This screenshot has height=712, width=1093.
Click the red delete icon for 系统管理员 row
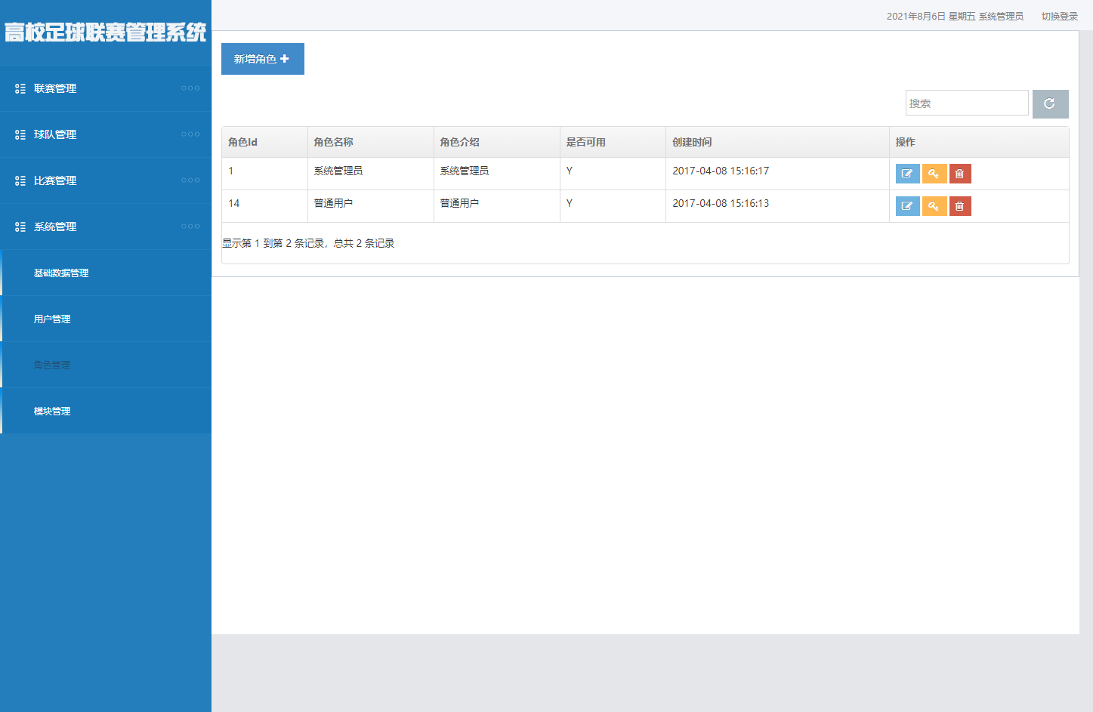pyautogui.click(x=959, y=174)
